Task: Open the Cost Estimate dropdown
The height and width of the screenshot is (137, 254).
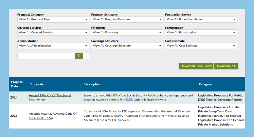Action: tap(201, 46)
